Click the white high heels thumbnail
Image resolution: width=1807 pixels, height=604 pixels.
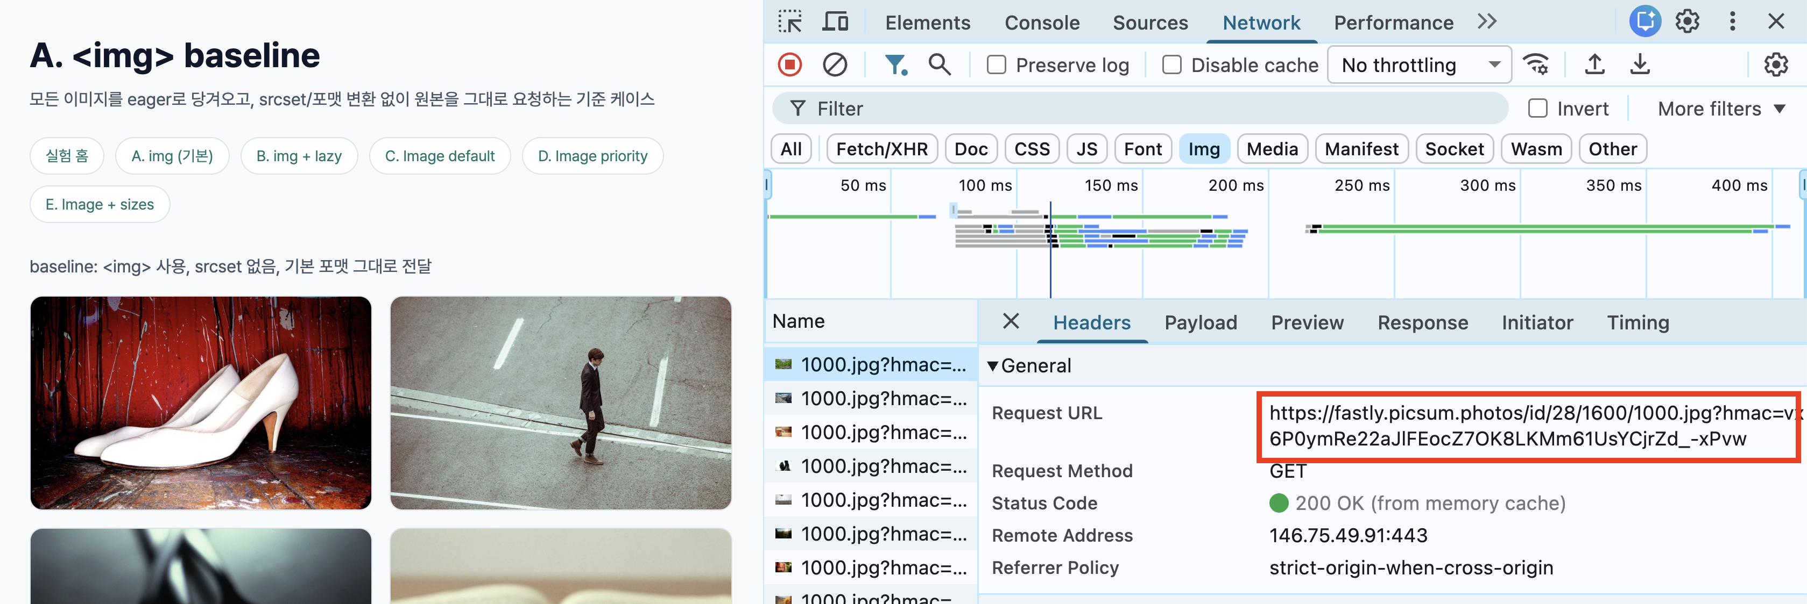pyautogui.click(x=201, y=403)
